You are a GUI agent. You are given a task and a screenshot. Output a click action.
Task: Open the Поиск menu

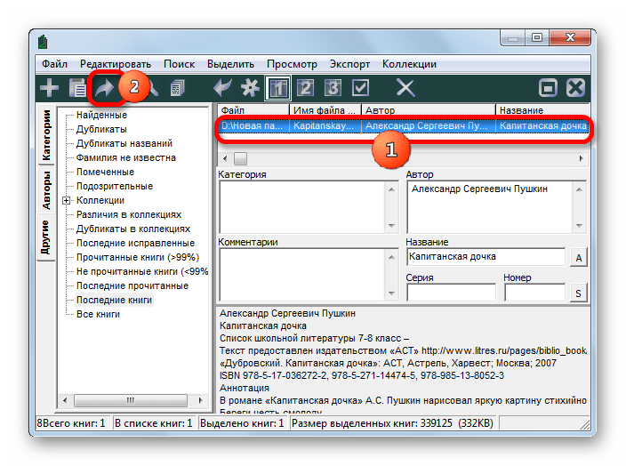(x=179, y=64)
